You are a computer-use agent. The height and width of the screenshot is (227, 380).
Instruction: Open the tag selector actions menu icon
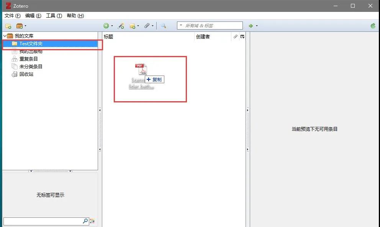[x=92, y=221]
